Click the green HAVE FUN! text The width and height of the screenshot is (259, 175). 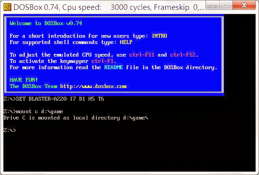[24, 80]
